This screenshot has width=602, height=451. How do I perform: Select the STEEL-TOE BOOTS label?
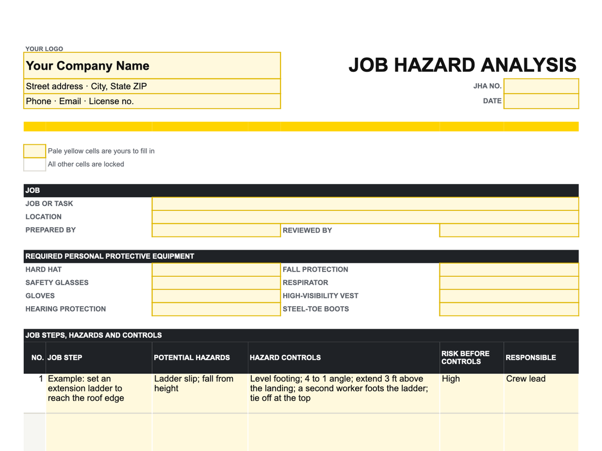[x=316, y=309]
